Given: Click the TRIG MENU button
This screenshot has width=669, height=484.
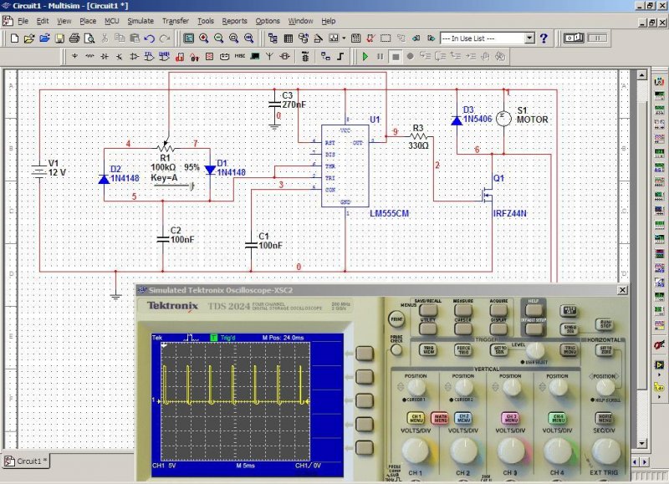Looking at the screenshot, I should pyautogui.click(x=569, y=350).
